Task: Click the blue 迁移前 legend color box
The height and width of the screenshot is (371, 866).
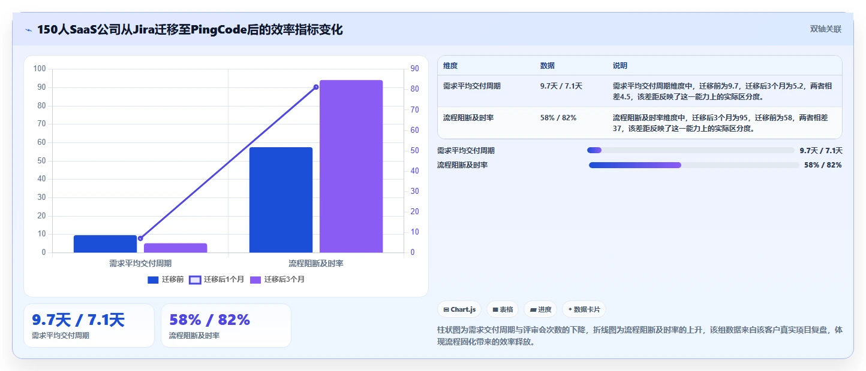Action: [x=153, y=279]
